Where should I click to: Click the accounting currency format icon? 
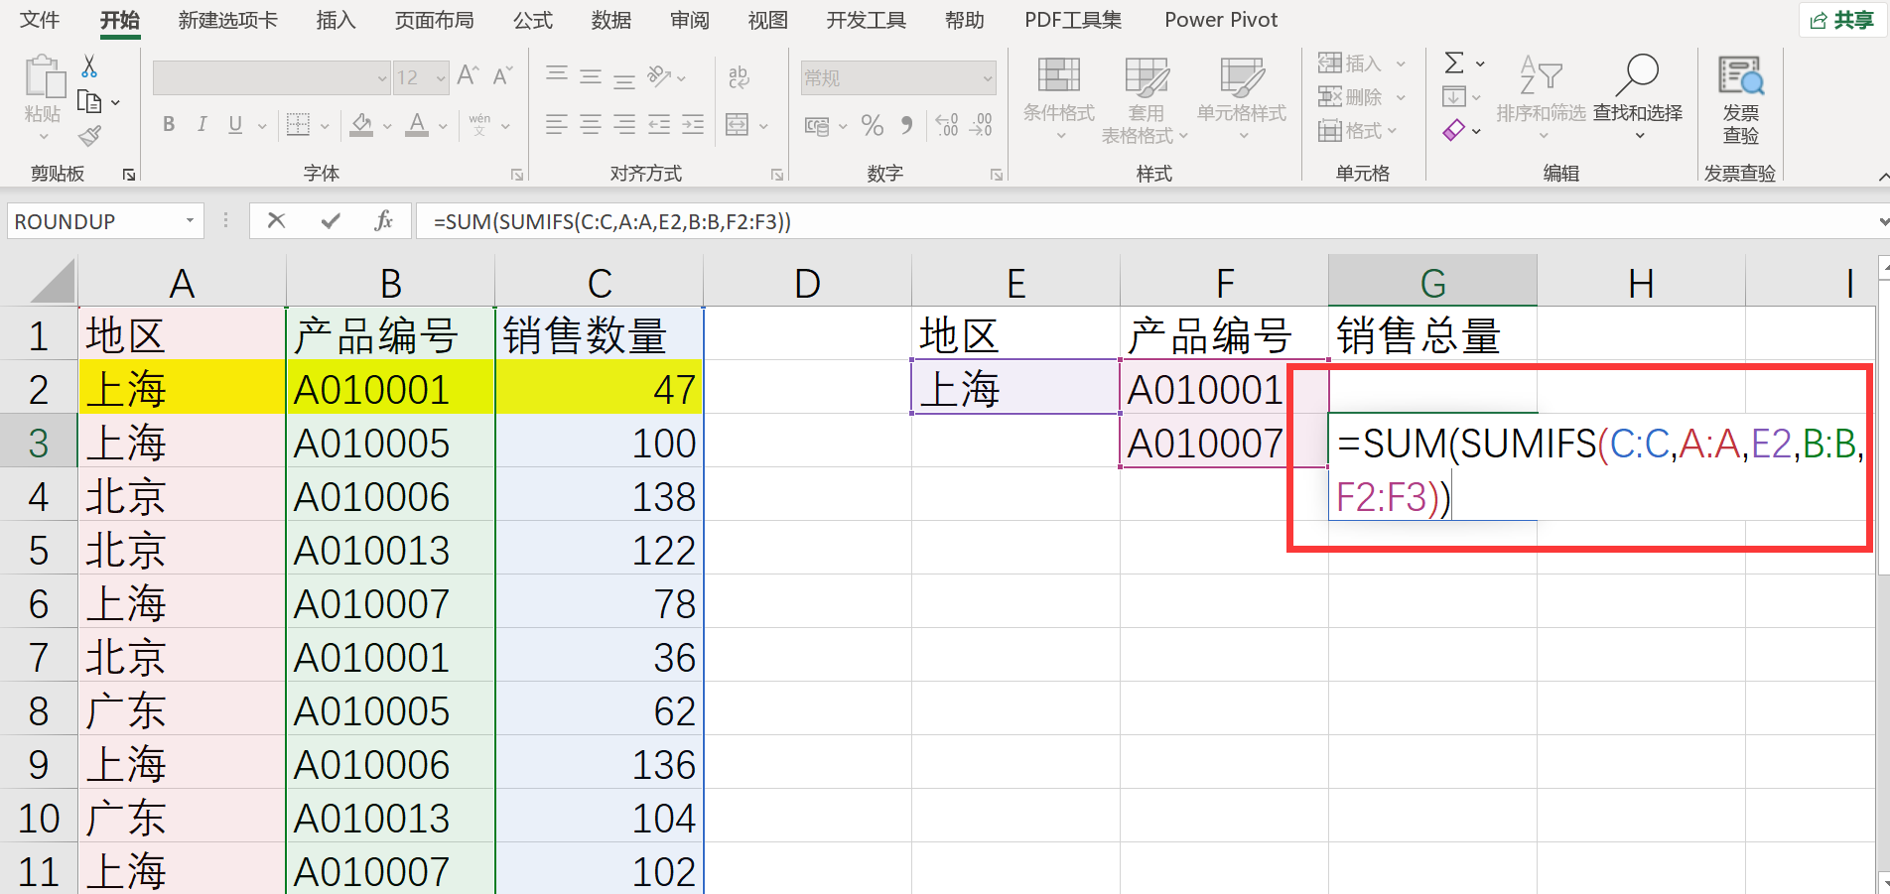pyautogui.click(x=817, y=125)
